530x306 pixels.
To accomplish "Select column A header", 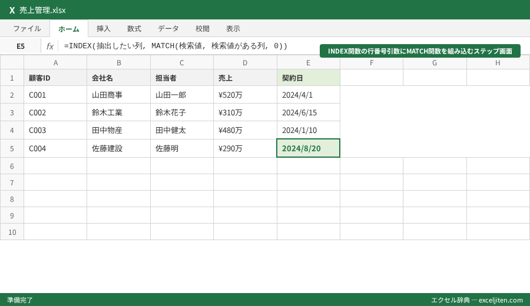I will pos(55,63).
